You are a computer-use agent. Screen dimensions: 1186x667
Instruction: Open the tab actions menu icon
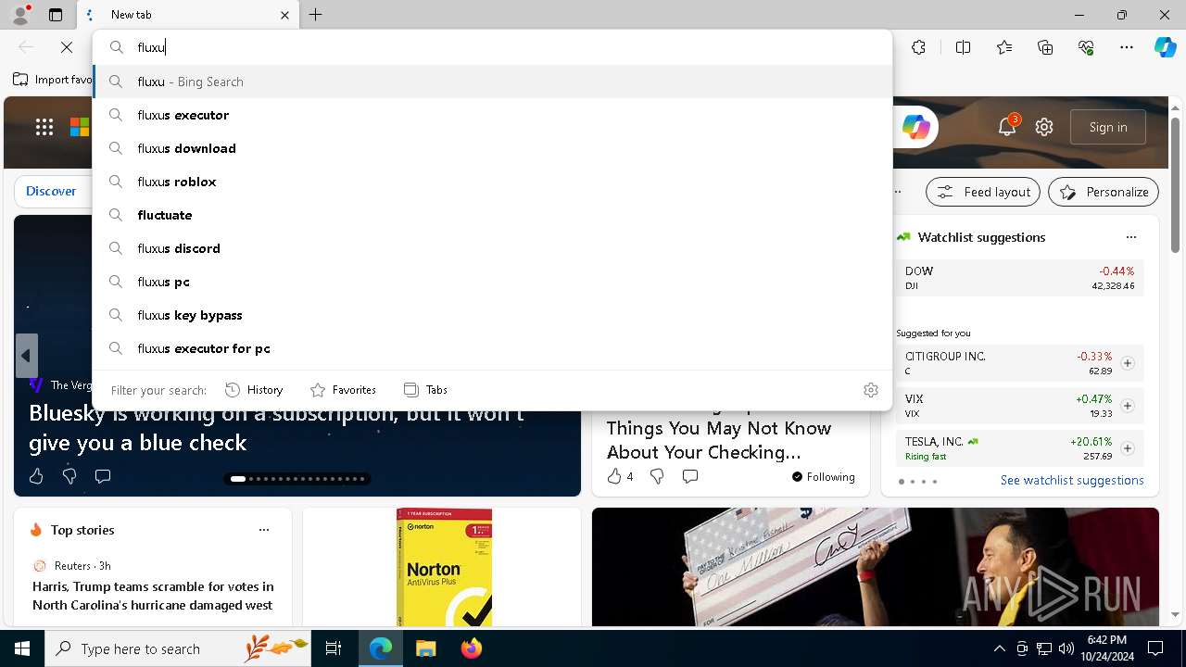[x=56, y=15]
